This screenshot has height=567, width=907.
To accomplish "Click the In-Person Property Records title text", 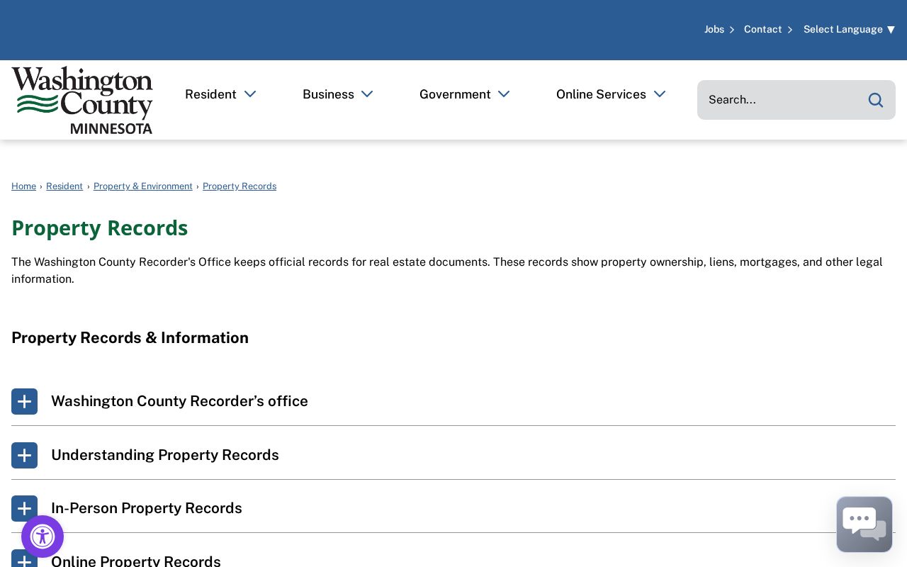I will 147,508.
